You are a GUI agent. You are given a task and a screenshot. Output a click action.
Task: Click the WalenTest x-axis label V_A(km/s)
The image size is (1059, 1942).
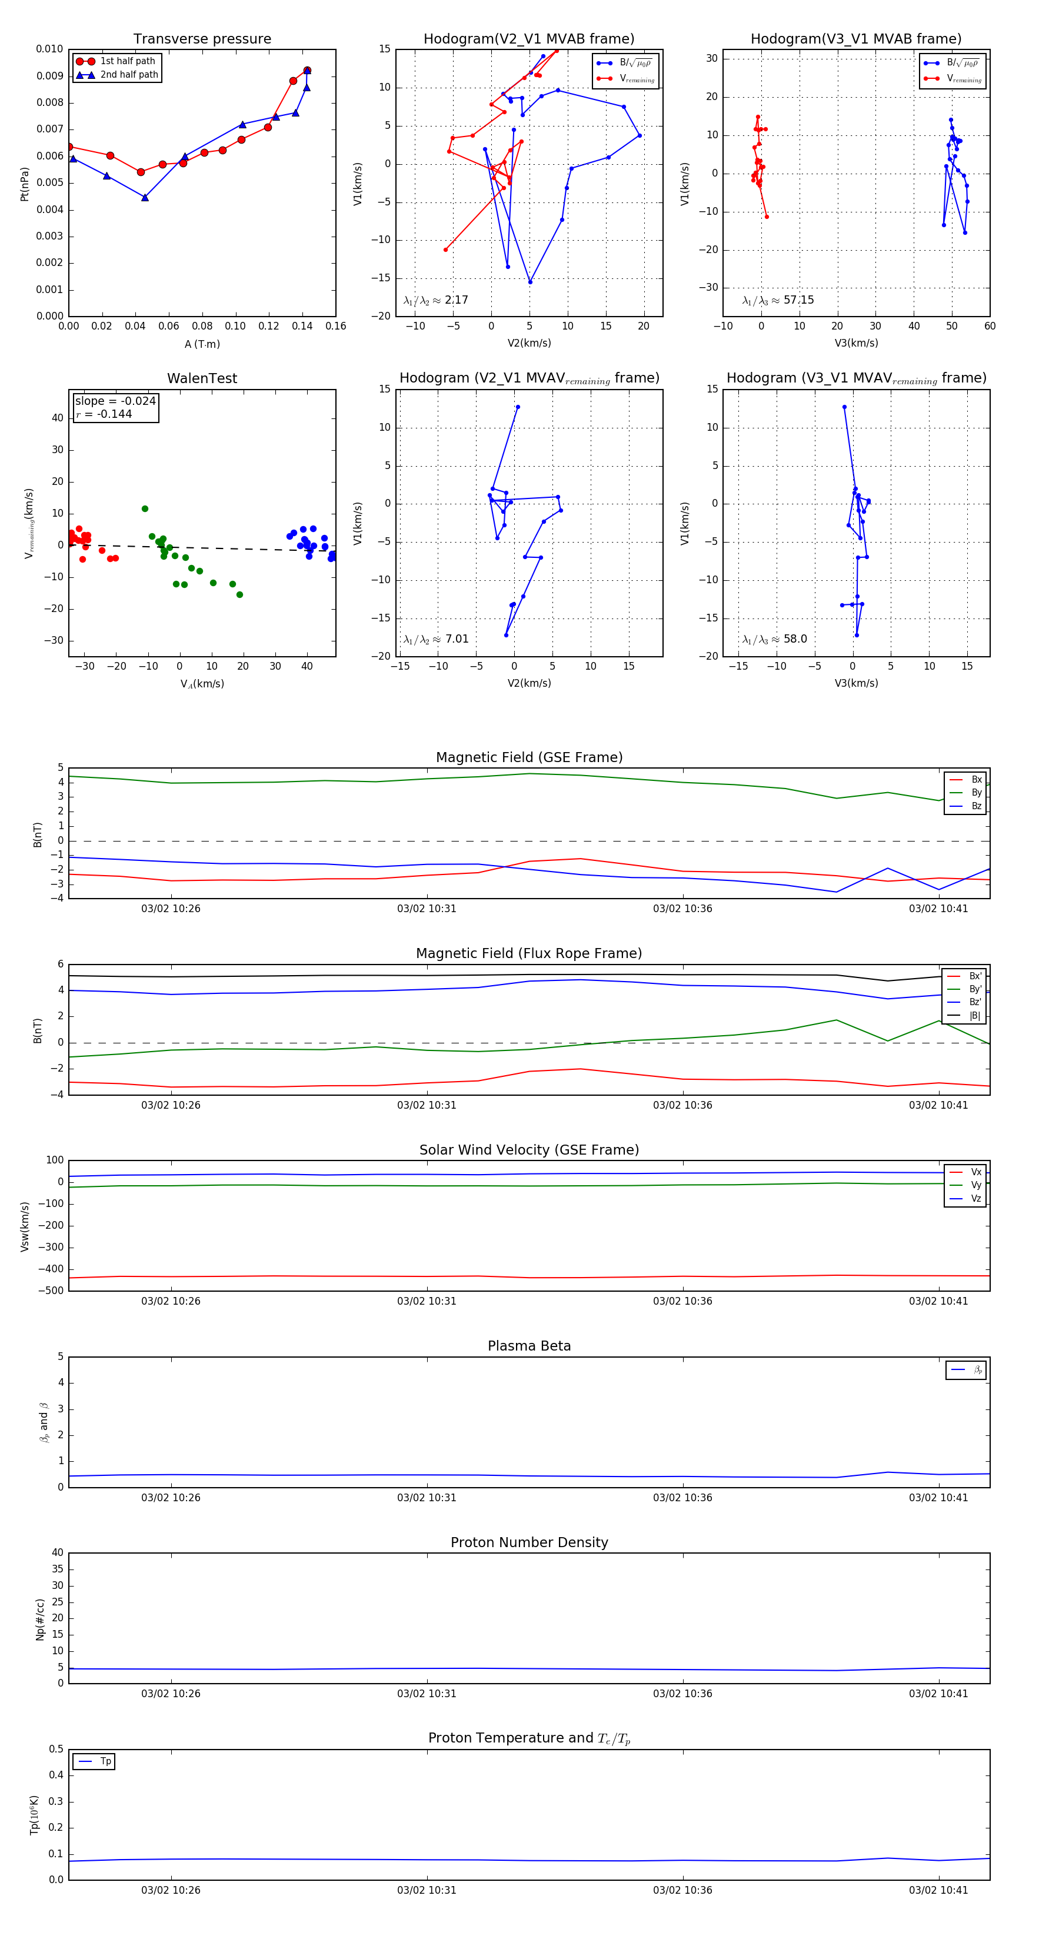pyautogui.click(x=202, y=684)
